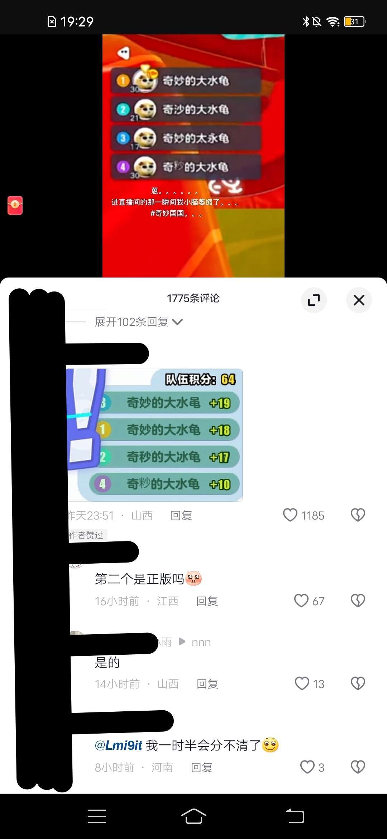Like the comment with 3 likes
Image resolution: width=387 pixels, height=839 pixels.
[307, 767]
